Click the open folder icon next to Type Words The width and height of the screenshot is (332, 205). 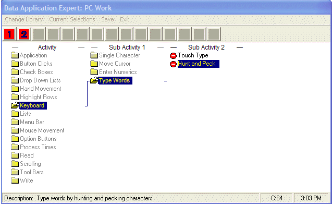(94, 80)
